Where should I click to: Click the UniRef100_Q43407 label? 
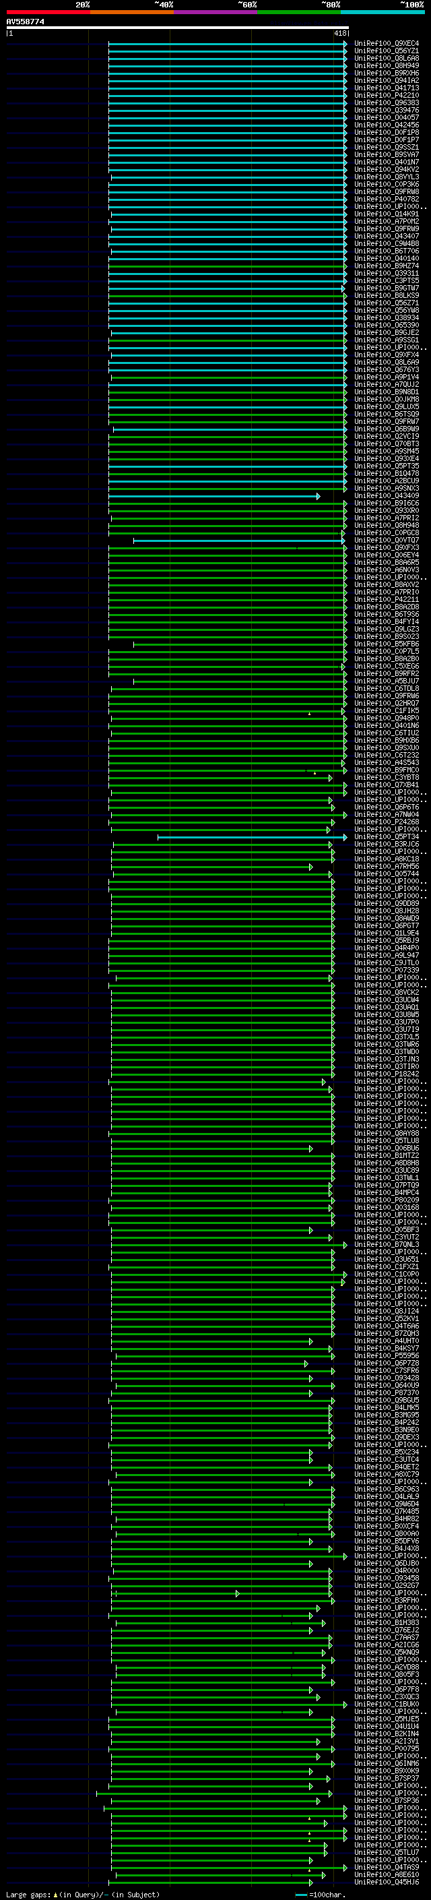pos(387,236)
